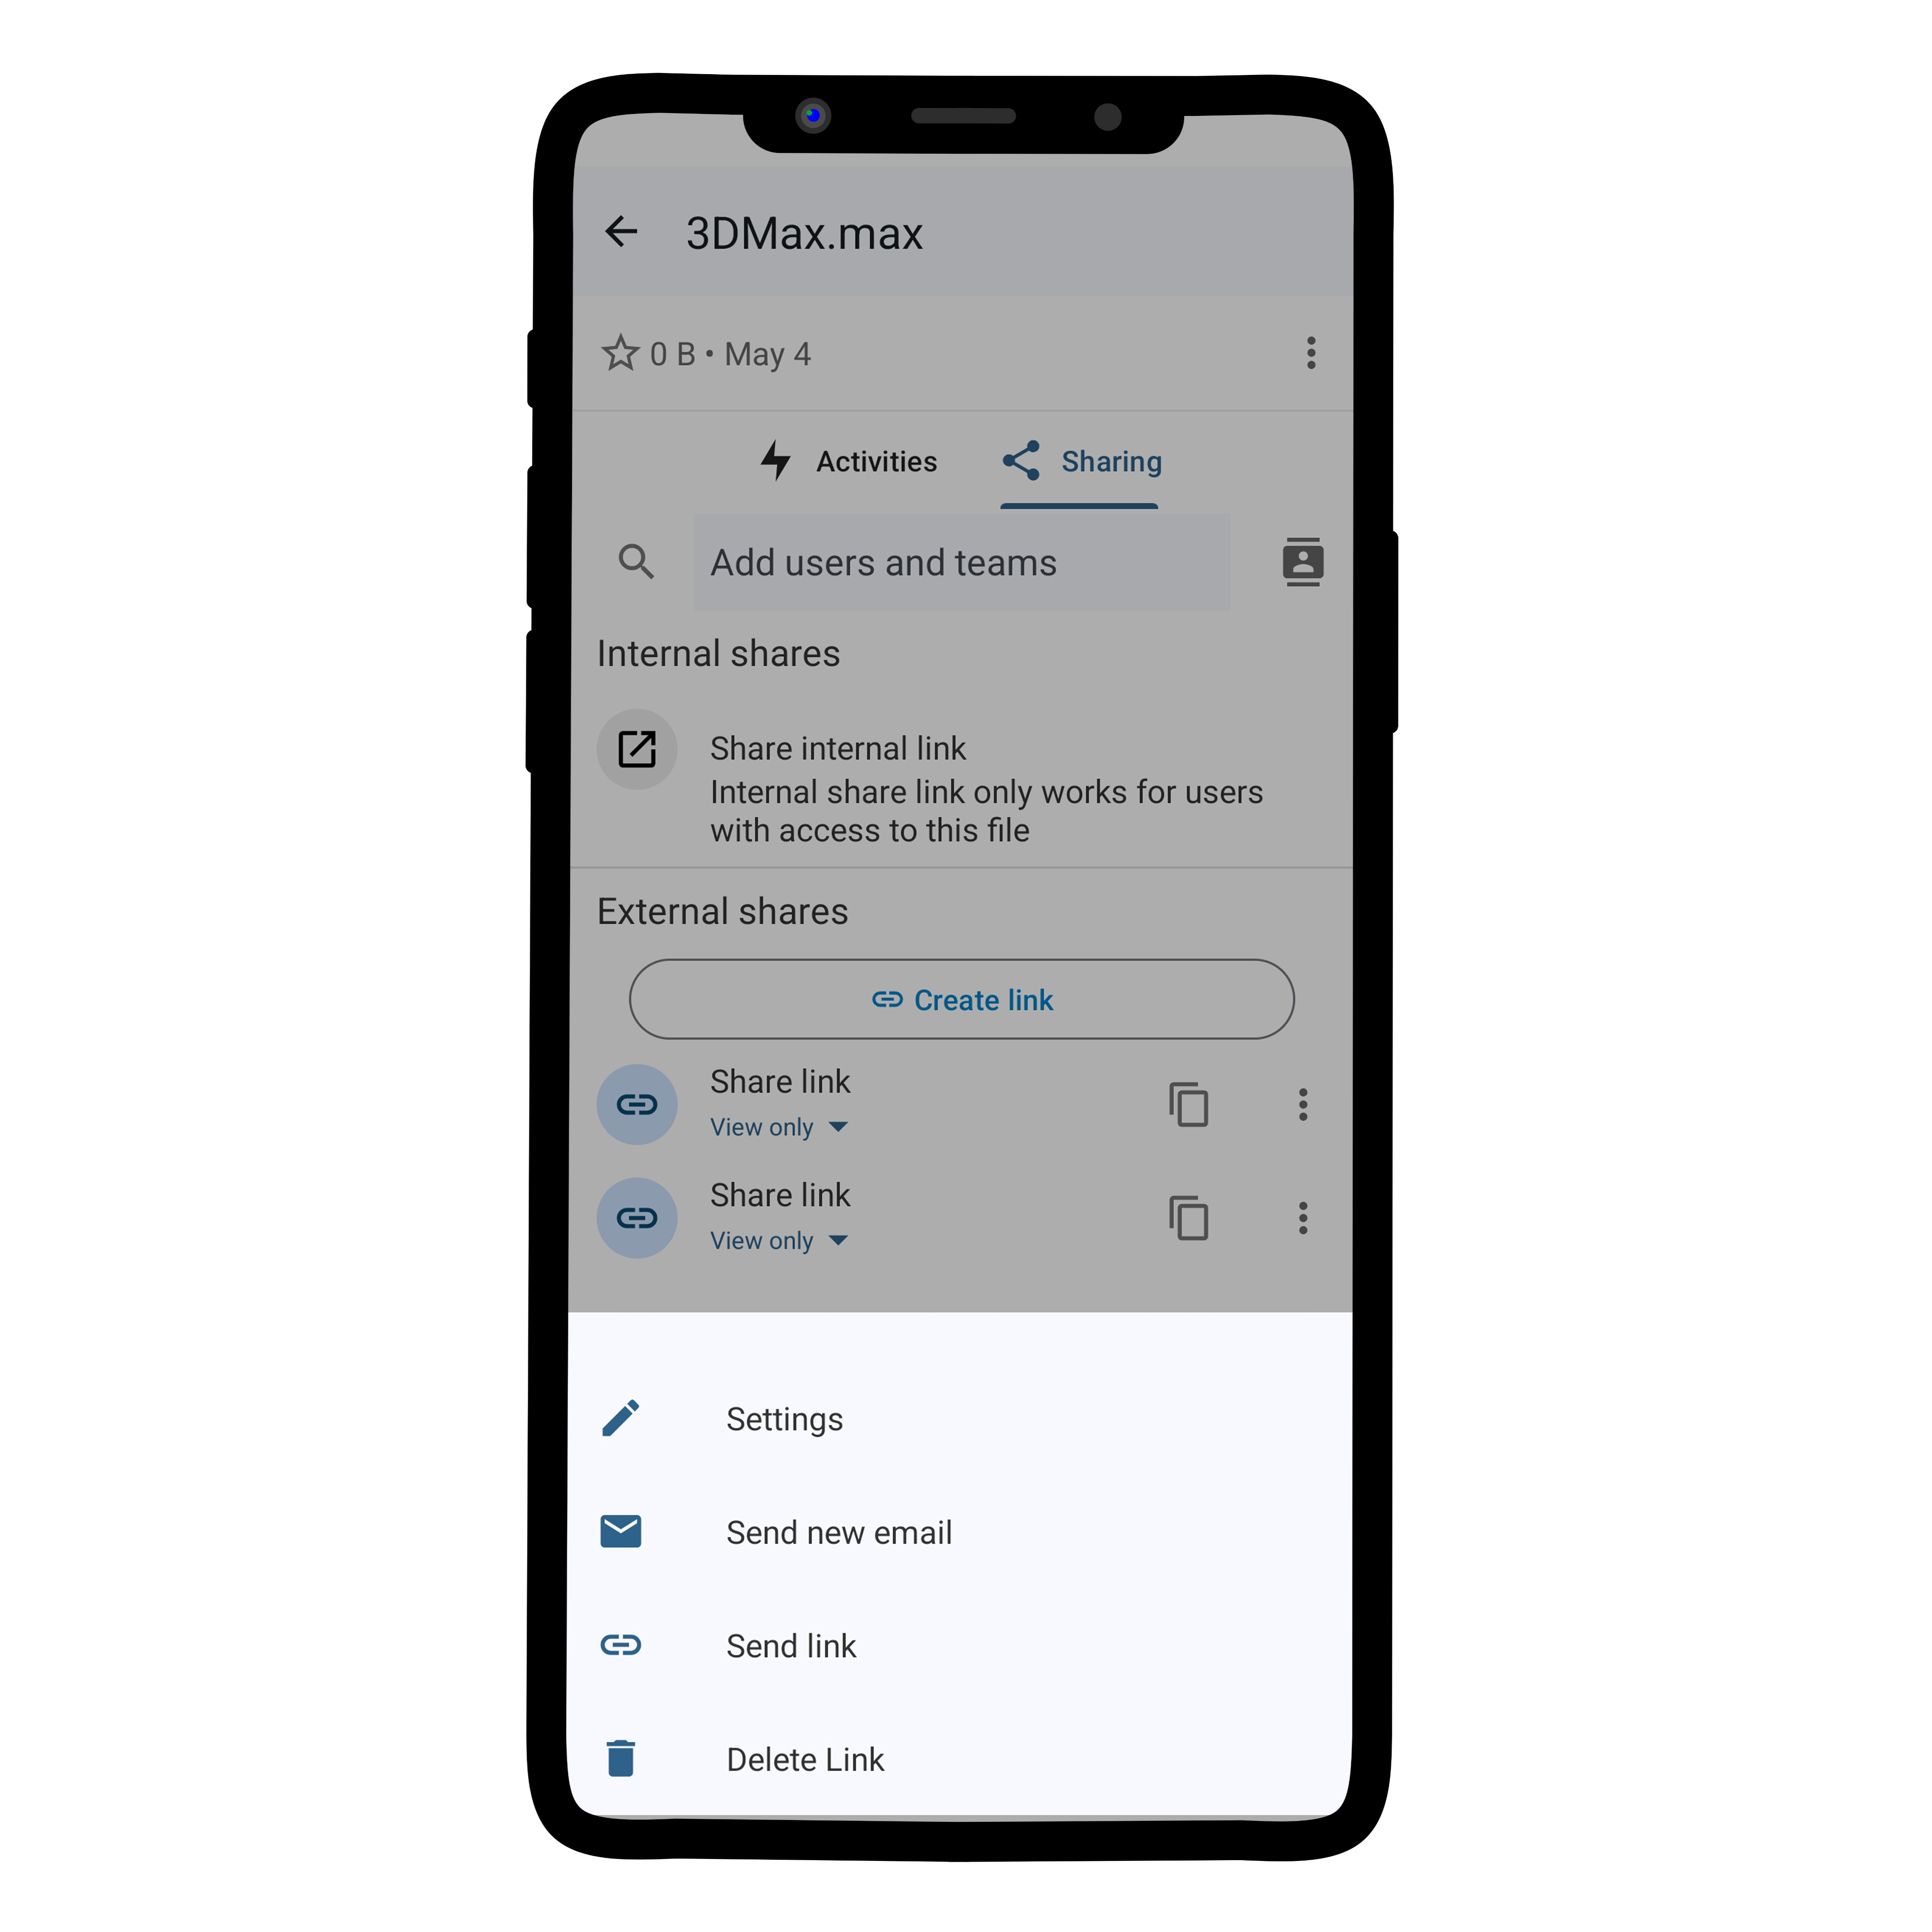This screenshot has height=1932, width=1932.
Task: Open the file overflow menu near May 4
Action: (x=1311, y=353)
